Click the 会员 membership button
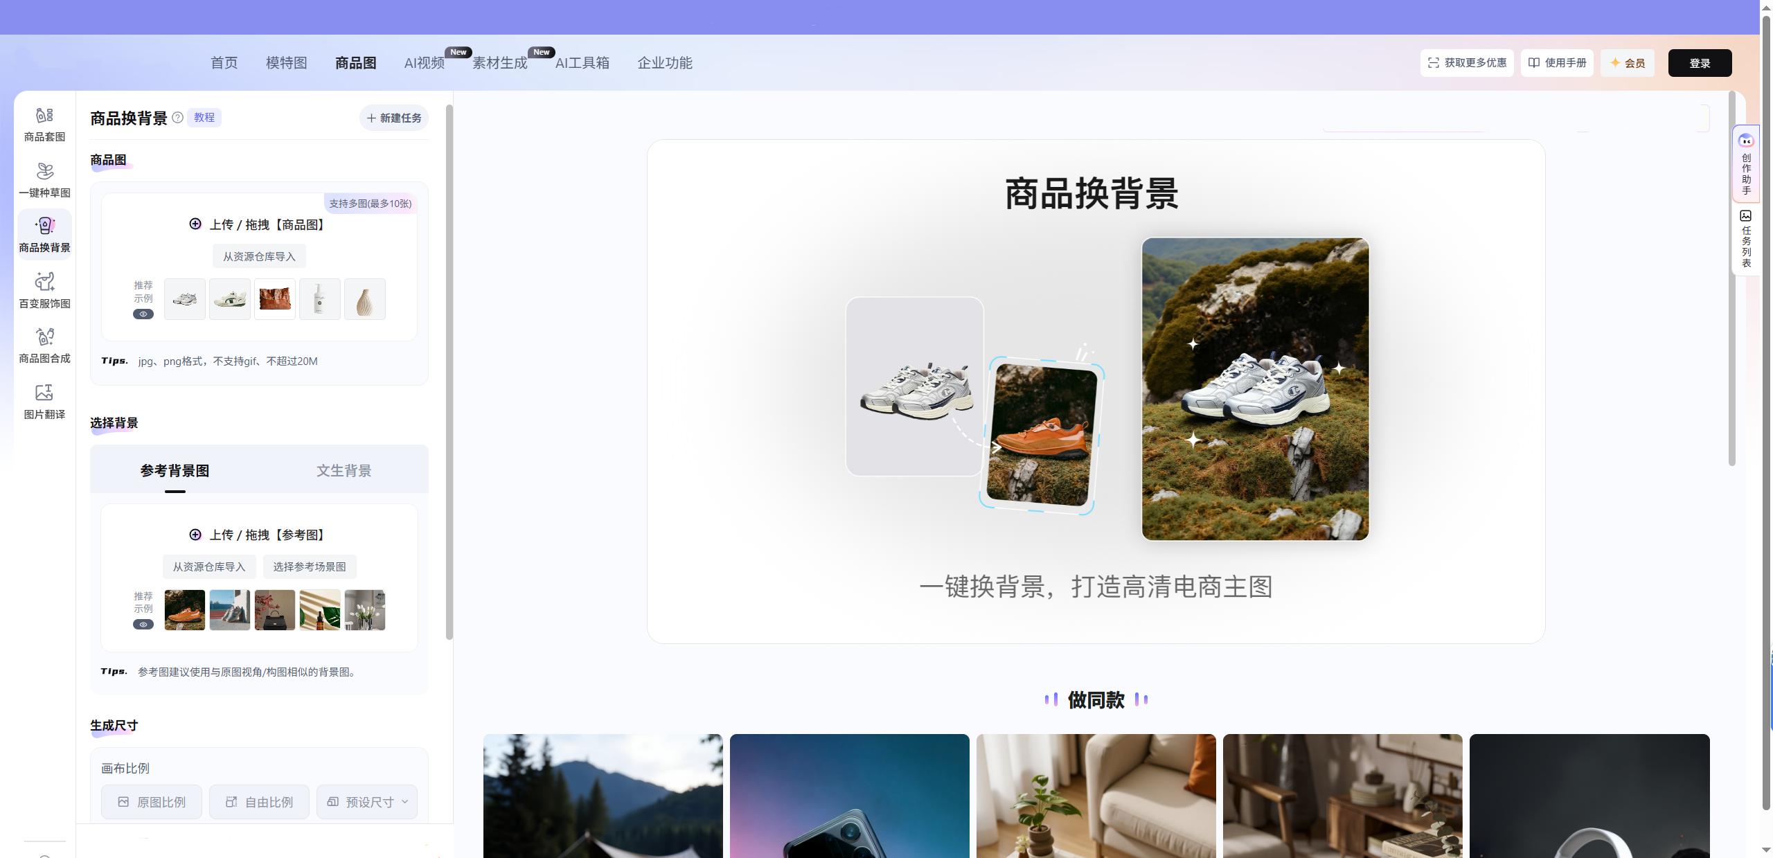This screenshot has height=858, width=1773. (x=1627, y=63)
